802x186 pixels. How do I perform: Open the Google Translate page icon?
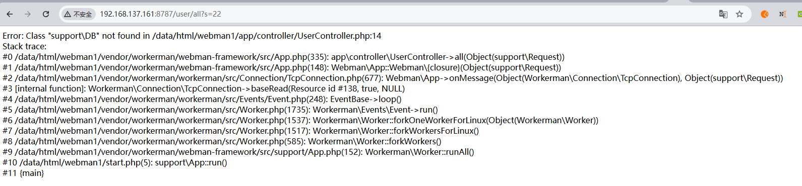click(x=723, y=14)
